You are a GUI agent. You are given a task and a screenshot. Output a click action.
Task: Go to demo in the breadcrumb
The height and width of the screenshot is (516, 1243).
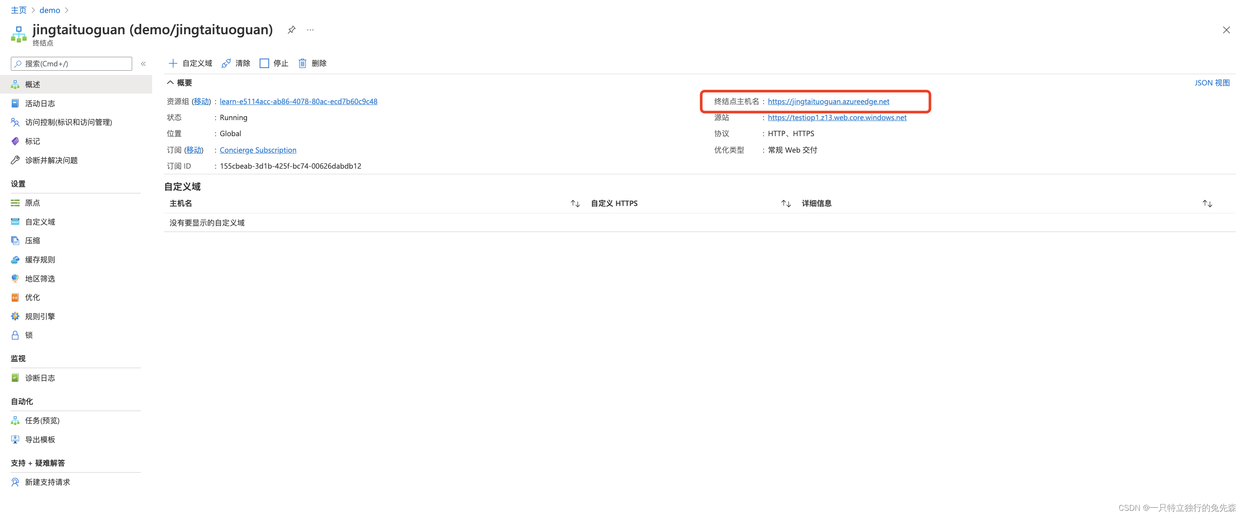[50, 10]
